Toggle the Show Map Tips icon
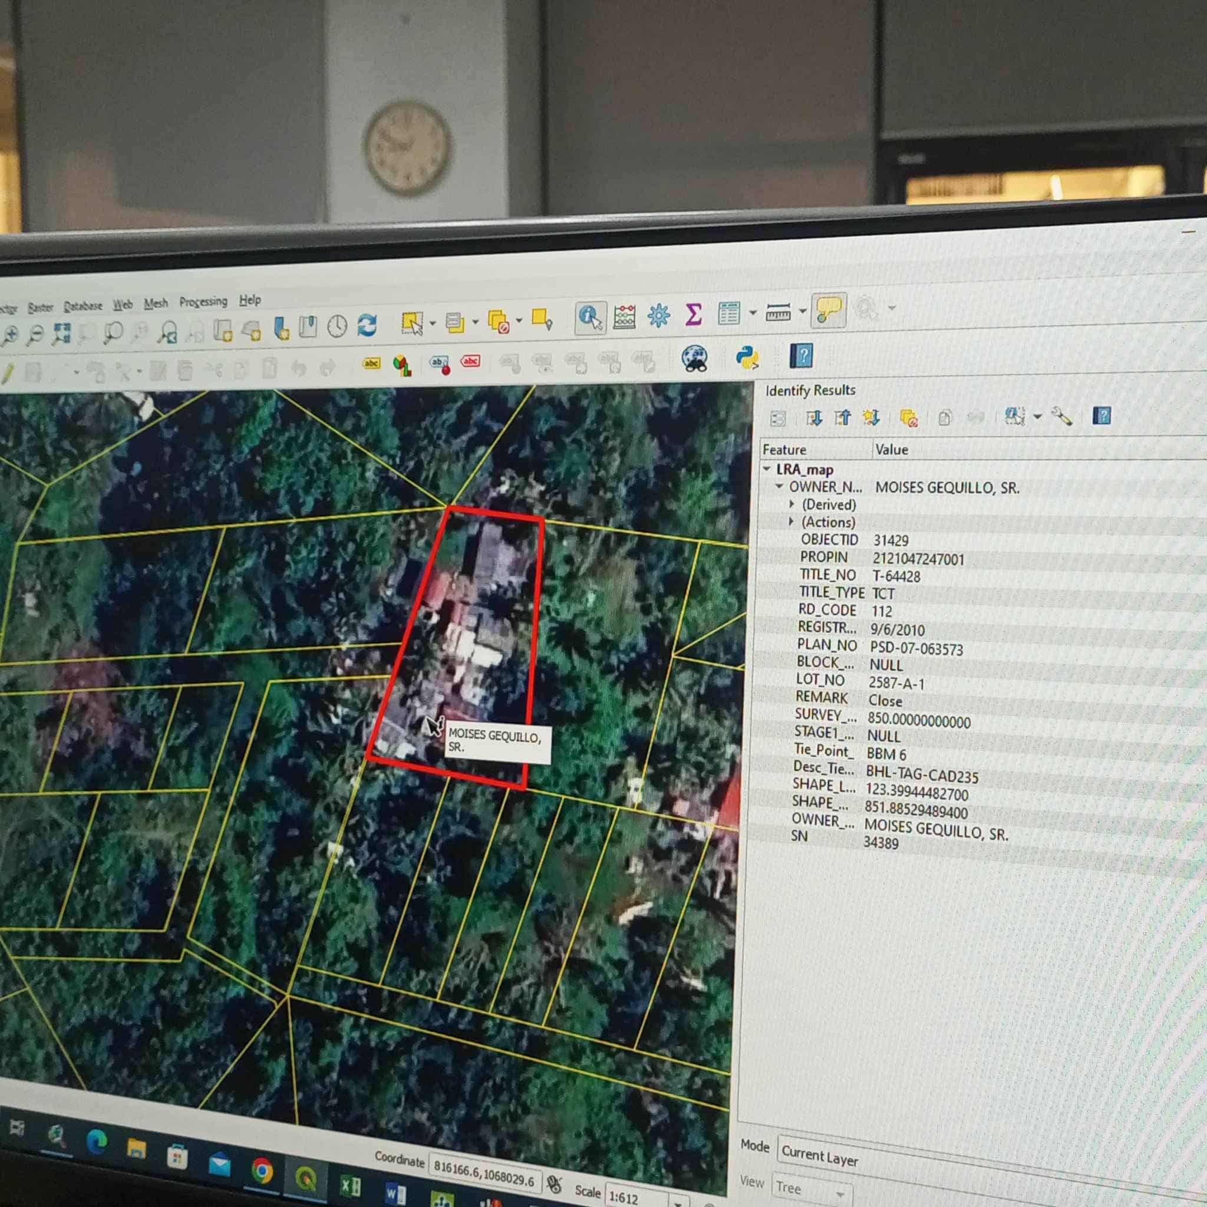The height and width of the screenshot is (1207, 1207). coord(829,310)
